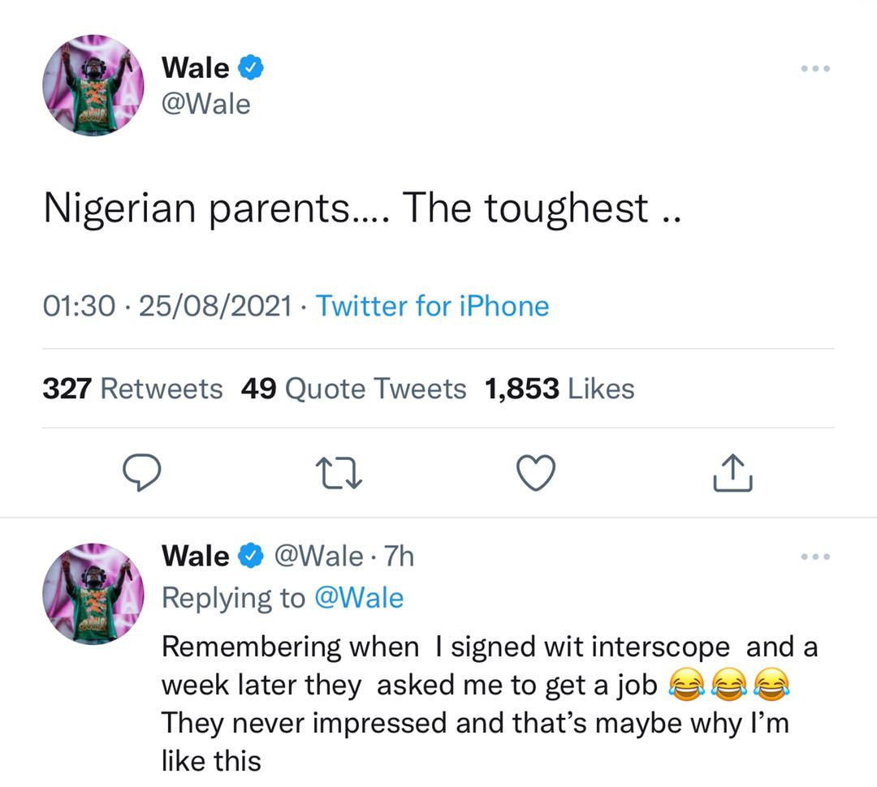Open reply tweet text about interscope

point(490,703)
